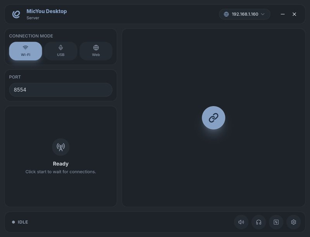Open the audio activity waveform panel

tap(276, 222)
